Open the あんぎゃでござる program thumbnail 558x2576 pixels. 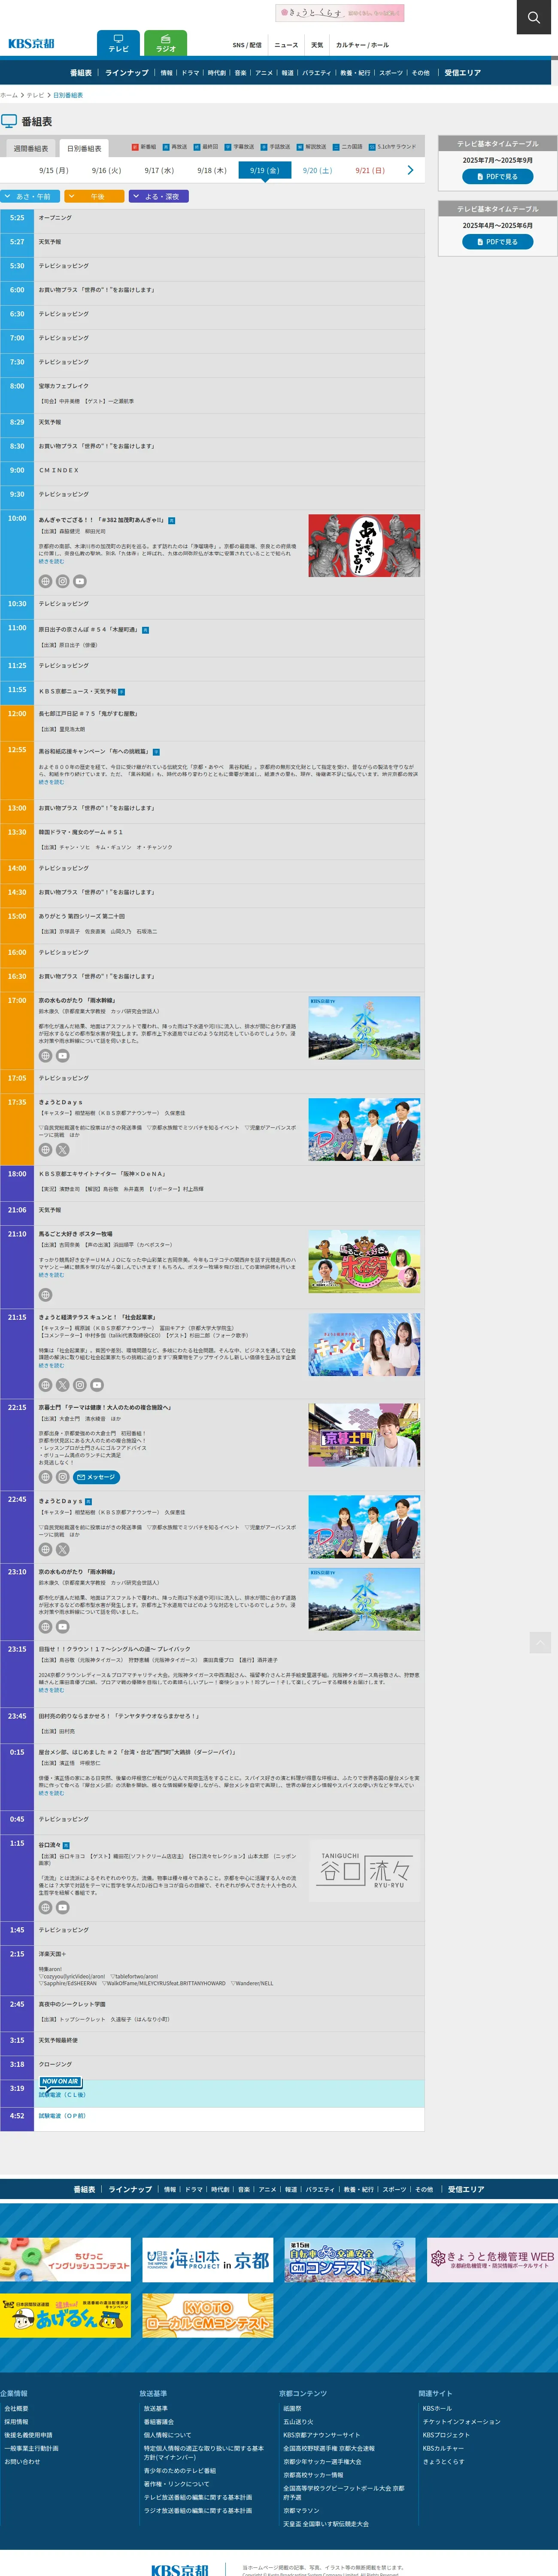pos(364,546)
